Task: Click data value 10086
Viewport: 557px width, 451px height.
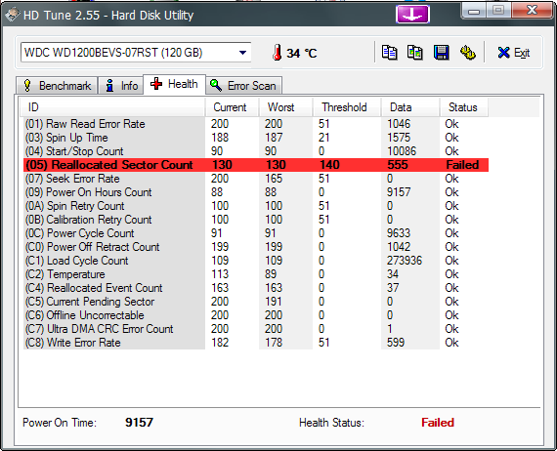Action: (402, 151)
